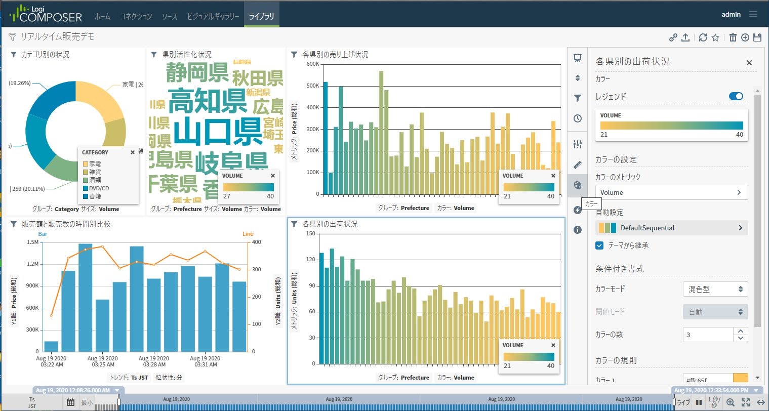Screen dimensions: 769x411
Task: Open the settings sliders icon in sidebar
Action: (577, 144)
